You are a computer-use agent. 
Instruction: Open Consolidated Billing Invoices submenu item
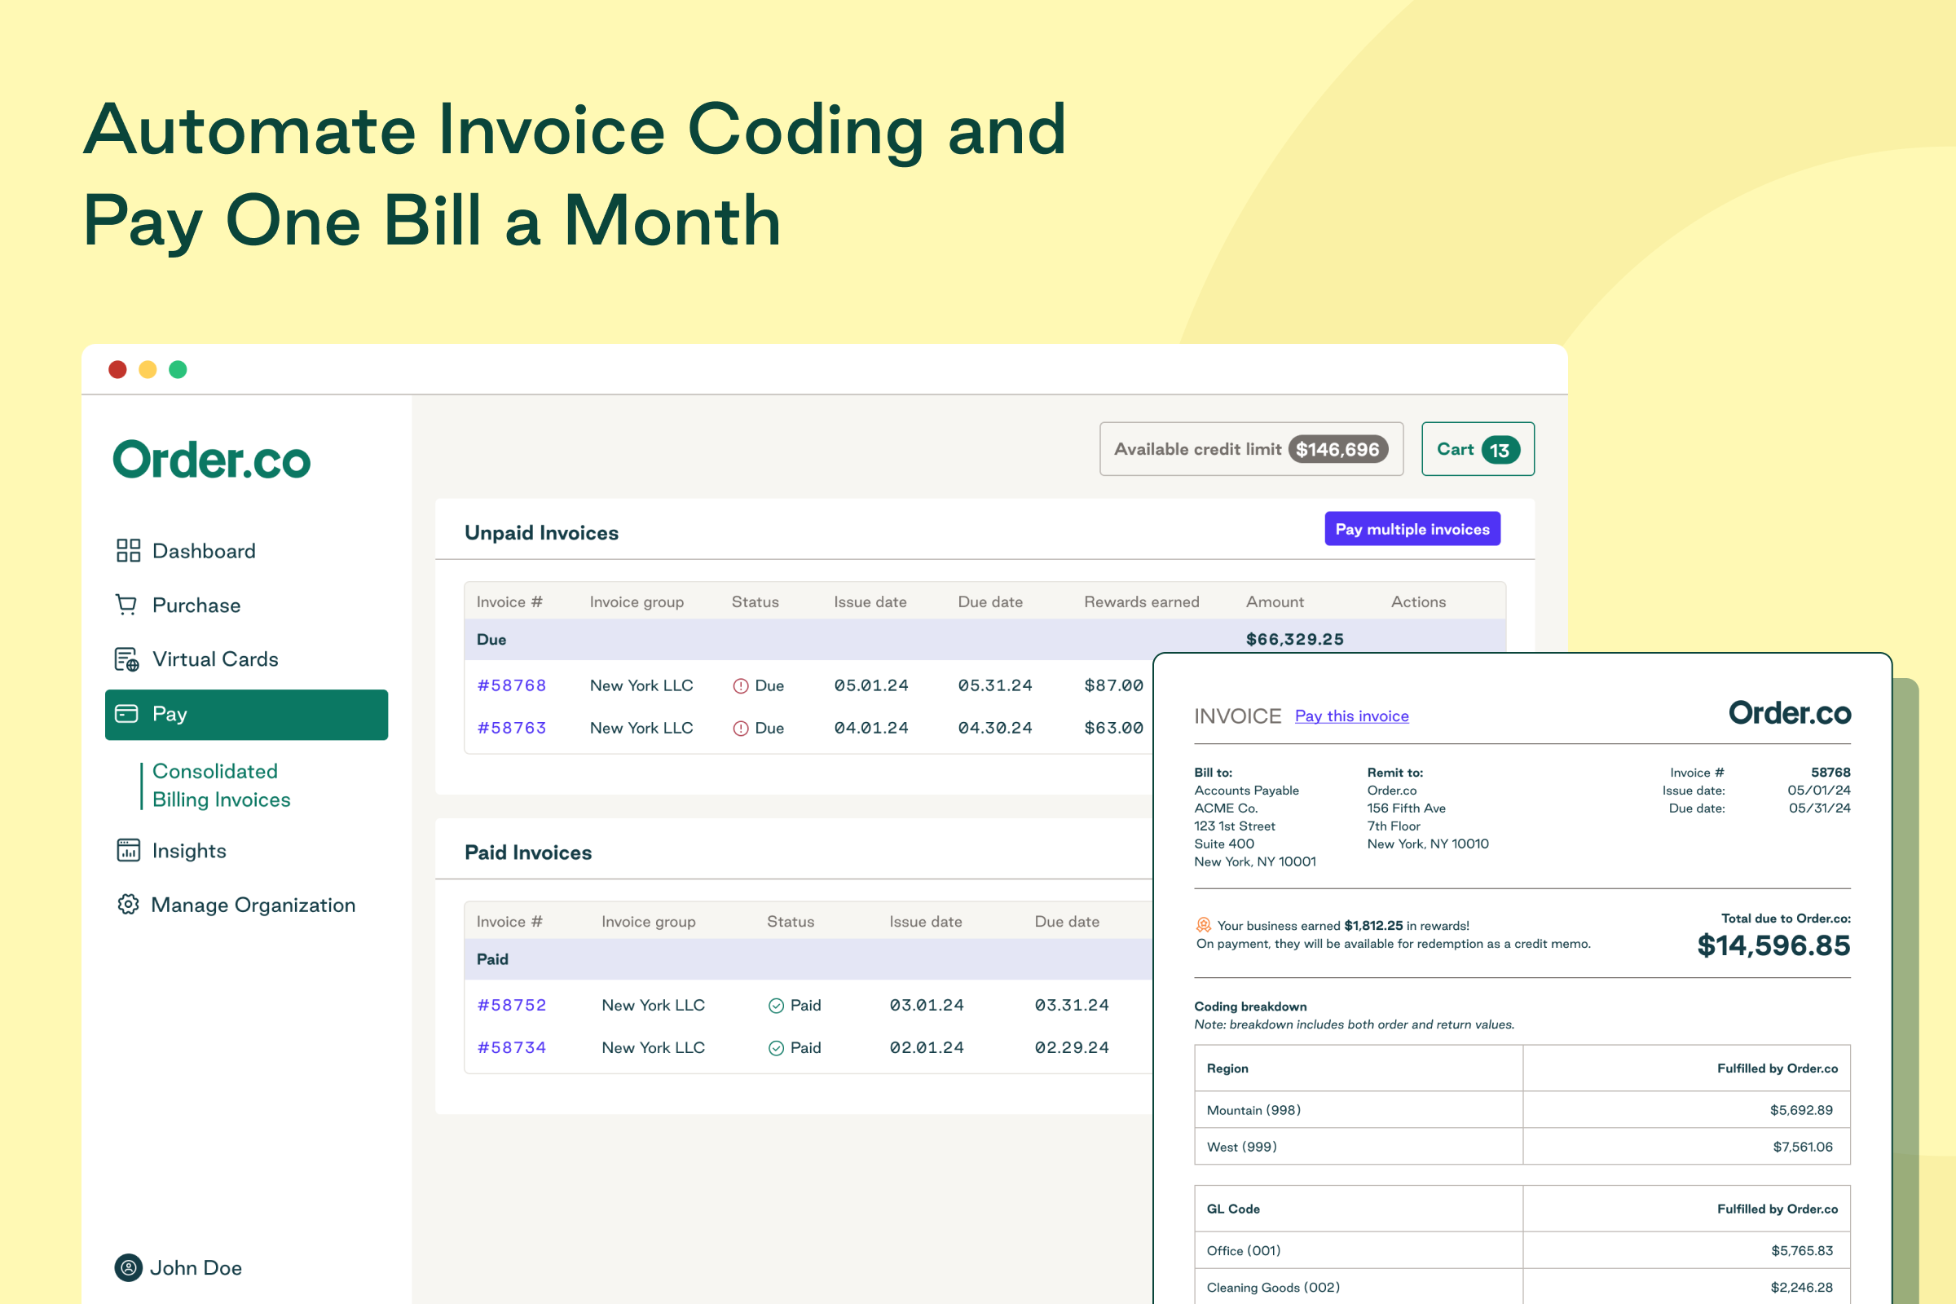[x=221, y=785]
